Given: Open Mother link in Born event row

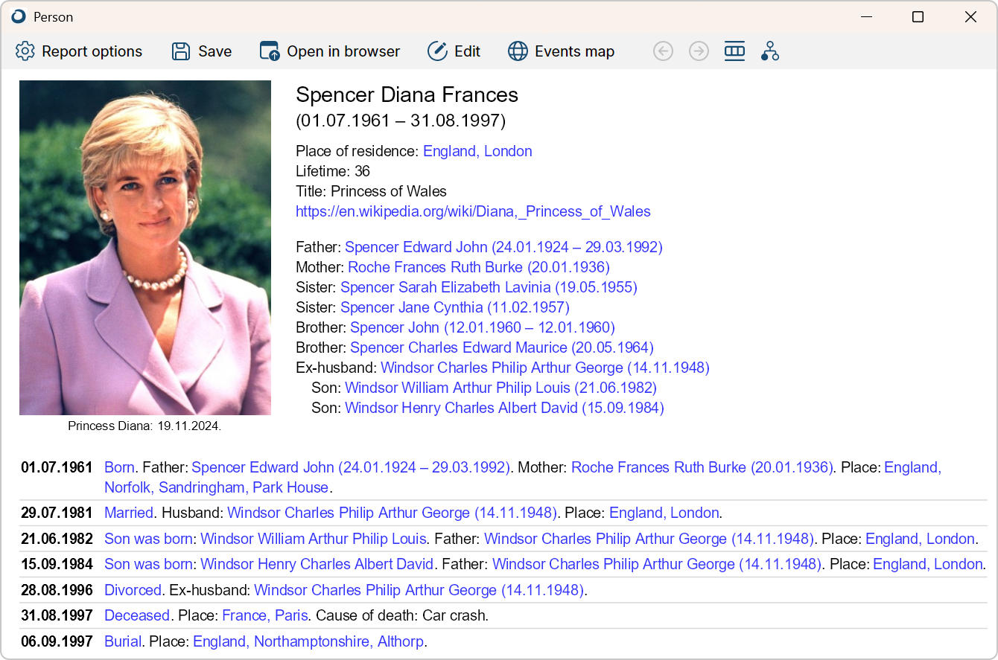Looking at the screenshot, I should (x=702, y=467).
